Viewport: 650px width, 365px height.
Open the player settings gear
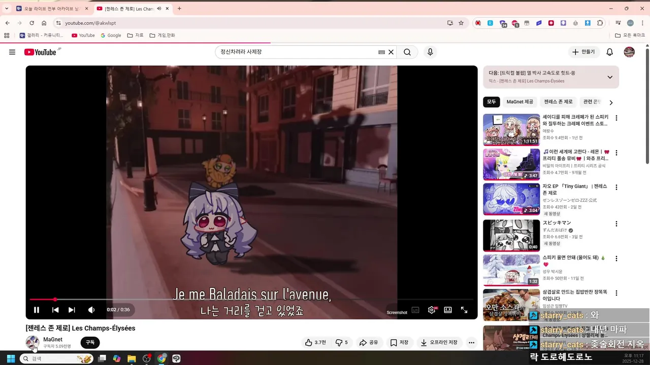(x=432, y=310)
